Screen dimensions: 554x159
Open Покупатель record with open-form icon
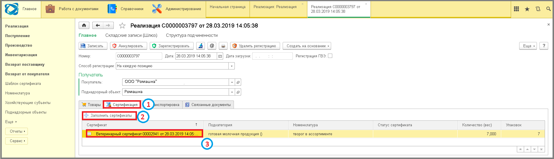(238, 82)
